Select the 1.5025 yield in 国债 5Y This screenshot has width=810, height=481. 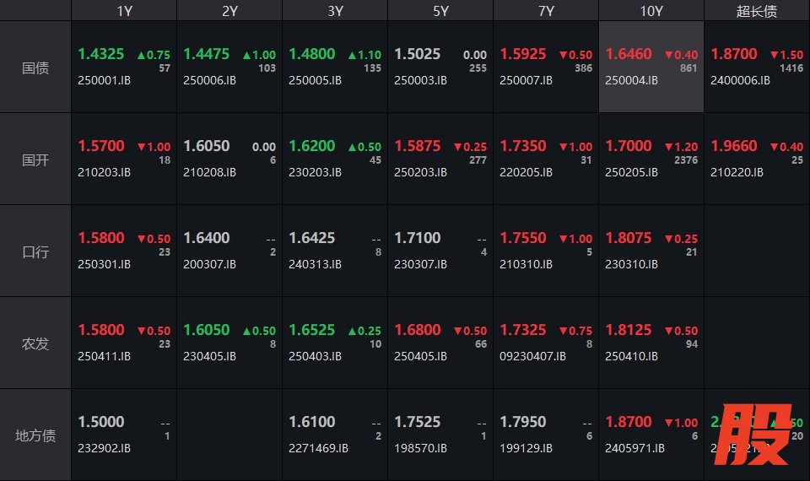[x=418, y=54]
